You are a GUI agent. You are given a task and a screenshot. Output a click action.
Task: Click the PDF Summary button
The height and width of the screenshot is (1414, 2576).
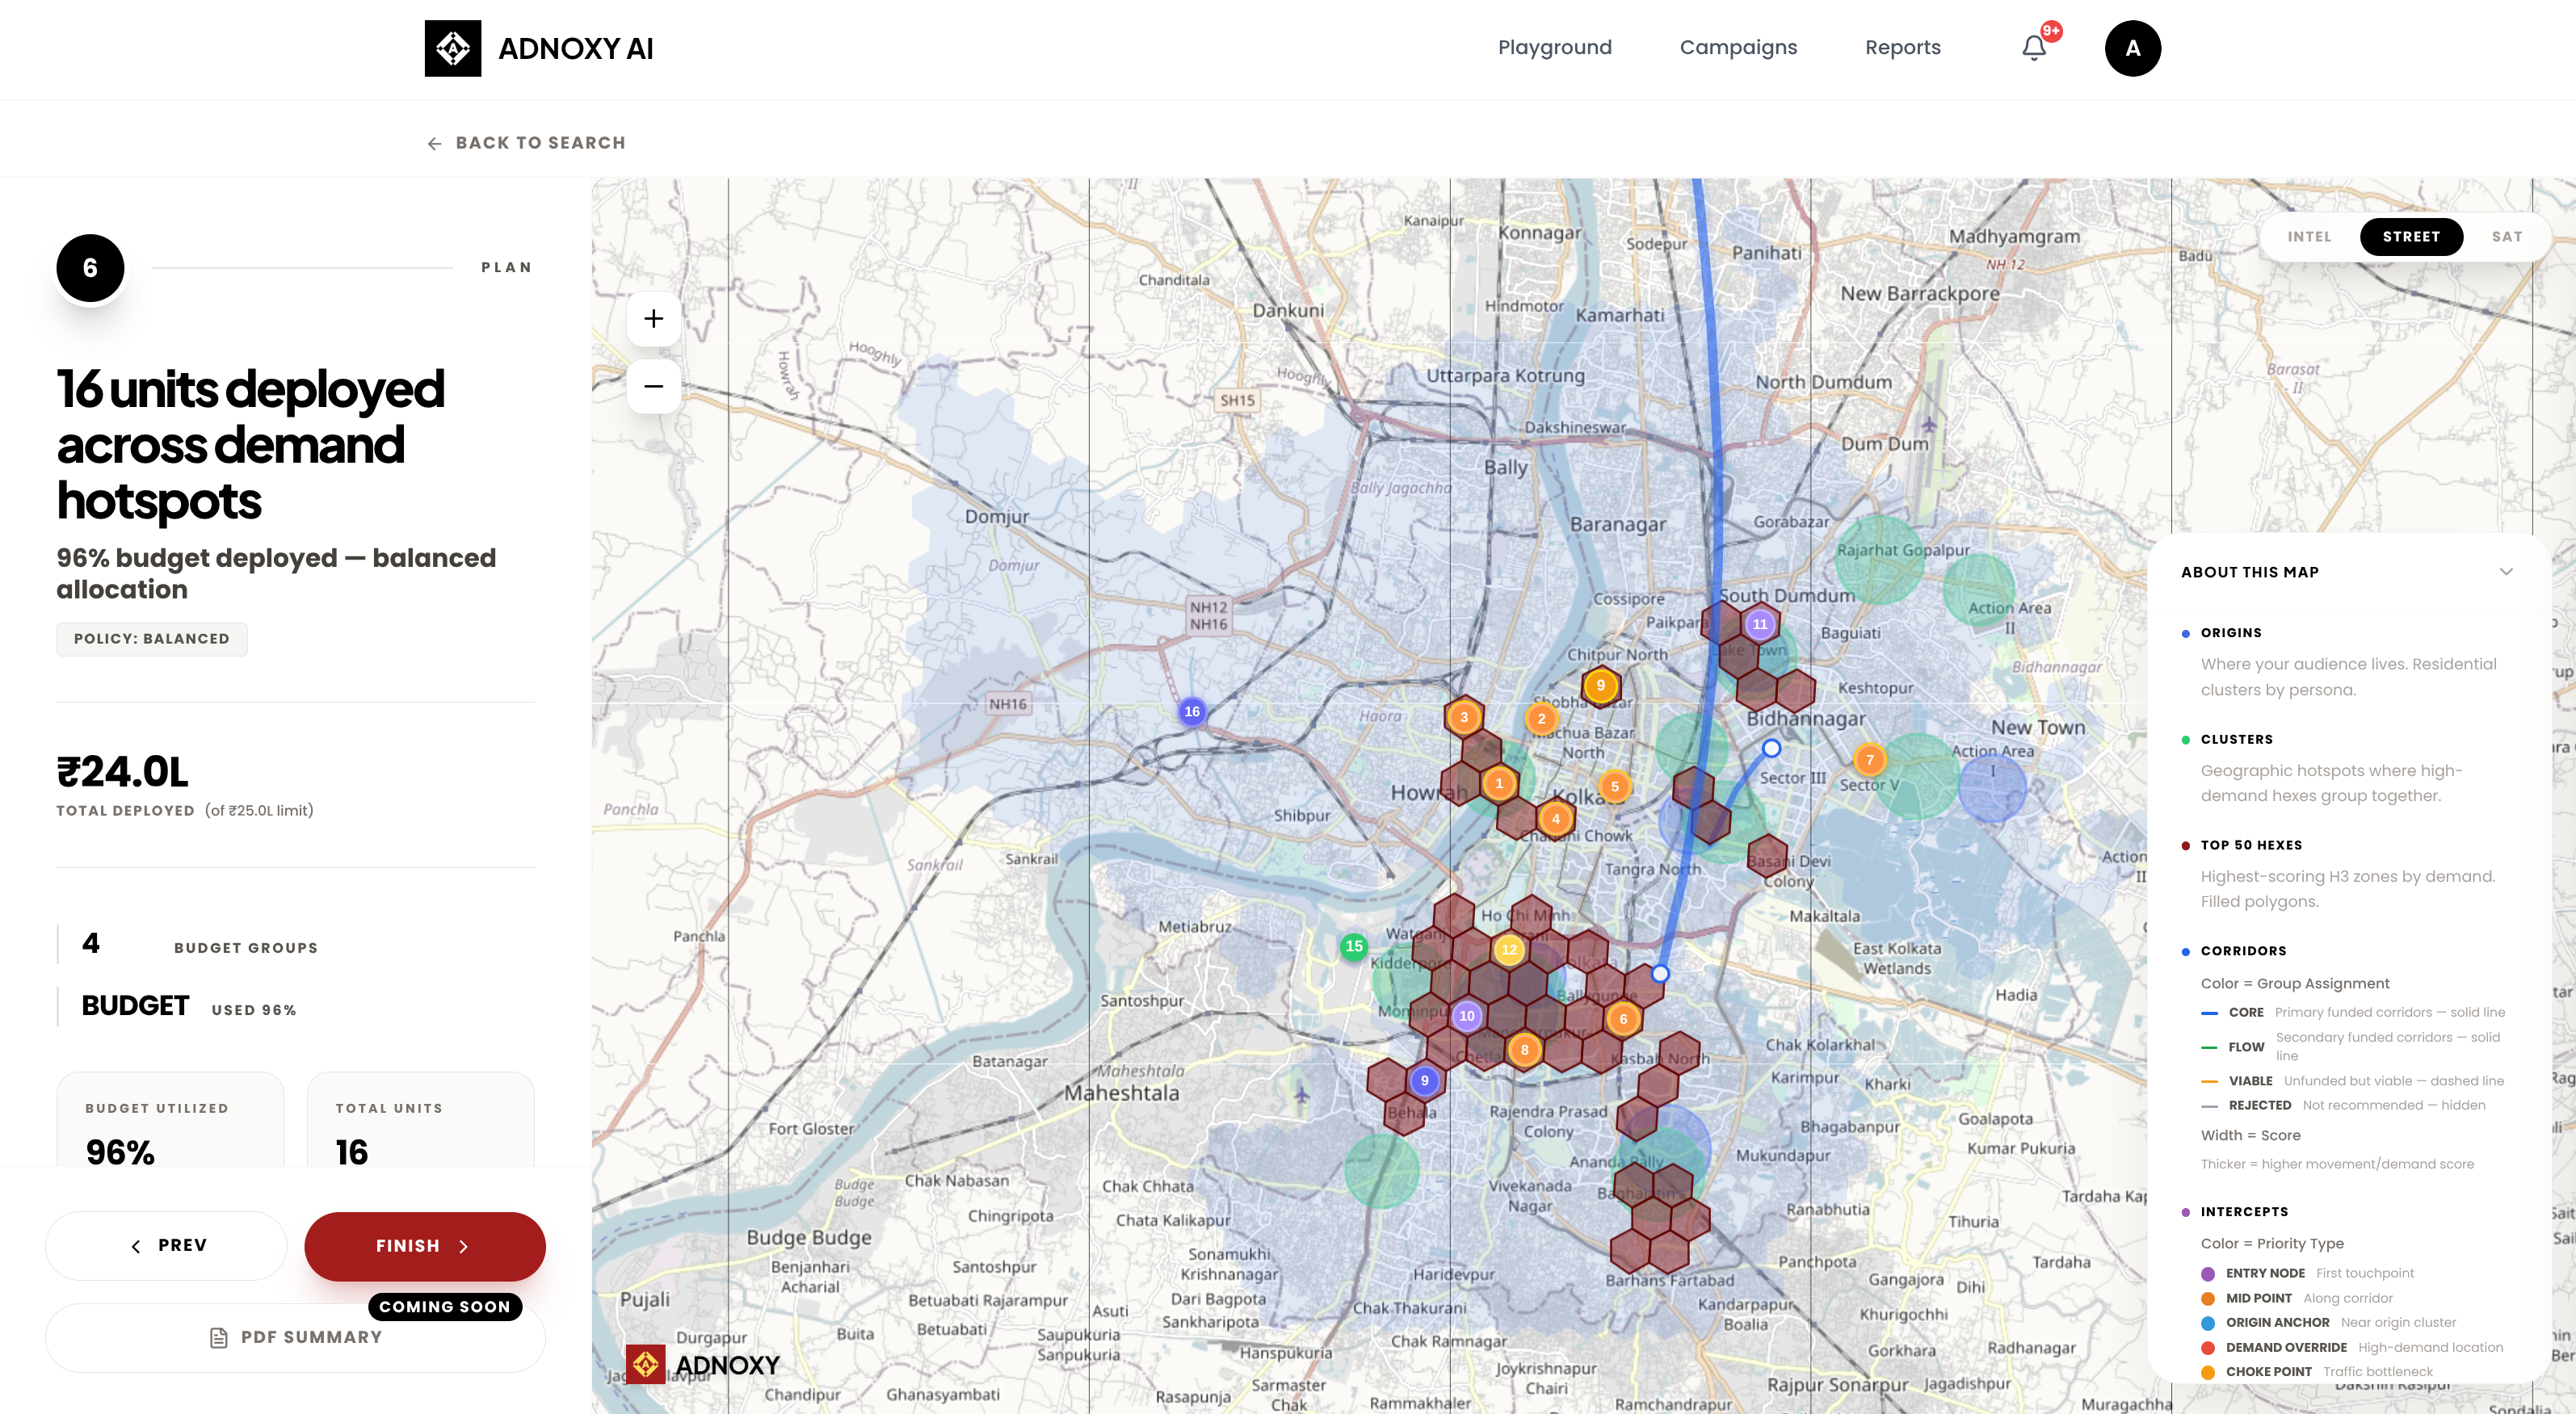click(295, 1337)
